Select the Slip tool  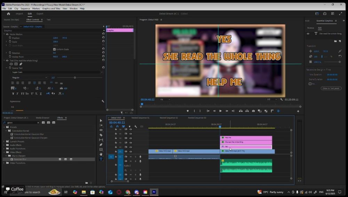(101, 140)
